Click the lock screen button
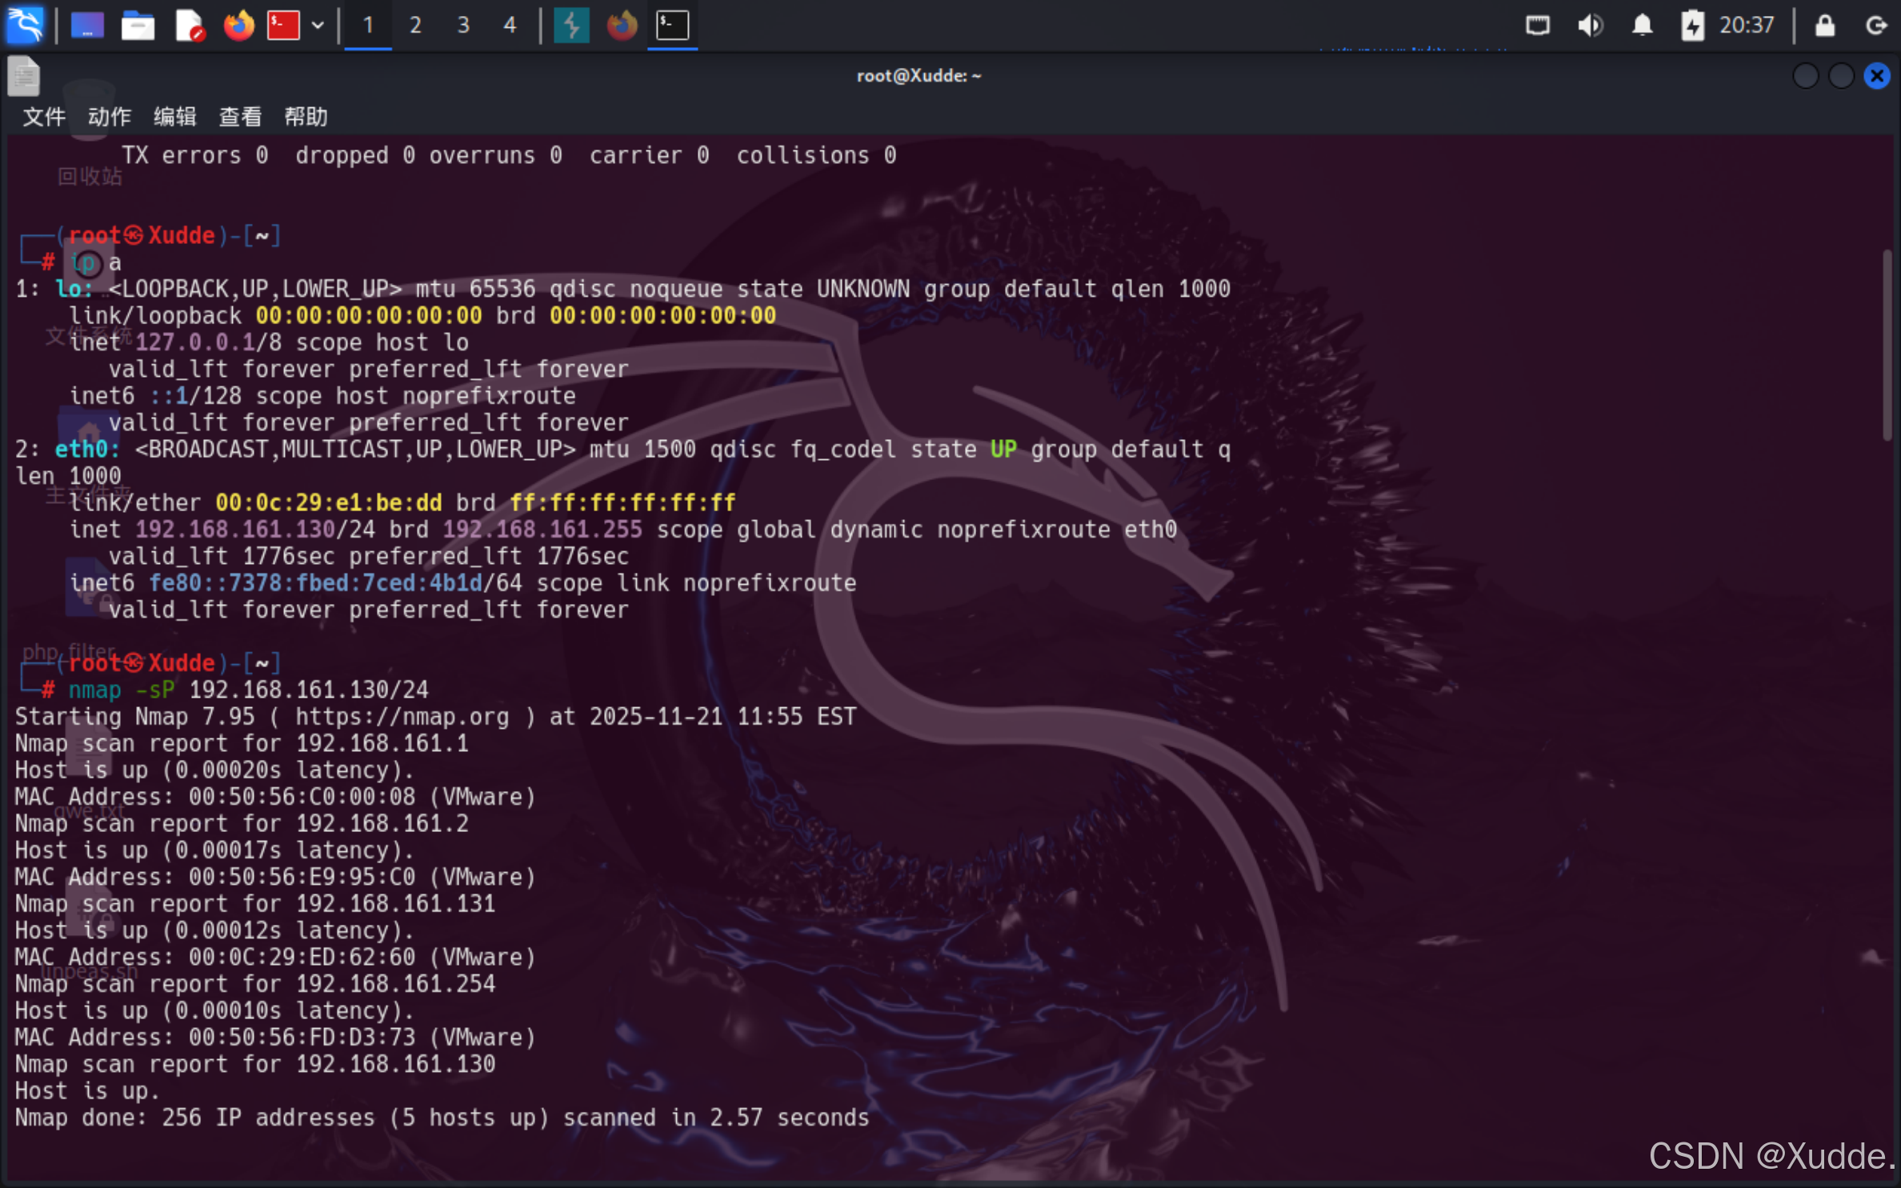This screenshot has width=1901, height=1188. pyautogui.click(x=1825, y=26)
